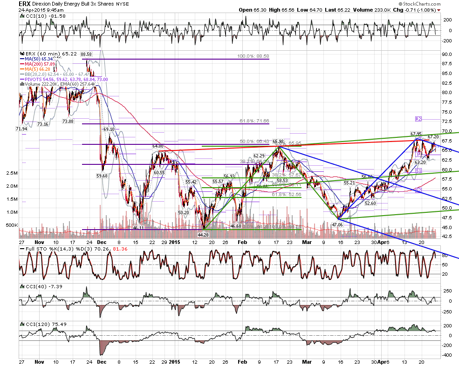
Task: Click the price bar icon beside ERX (60 min)
Action: [22, 54]
